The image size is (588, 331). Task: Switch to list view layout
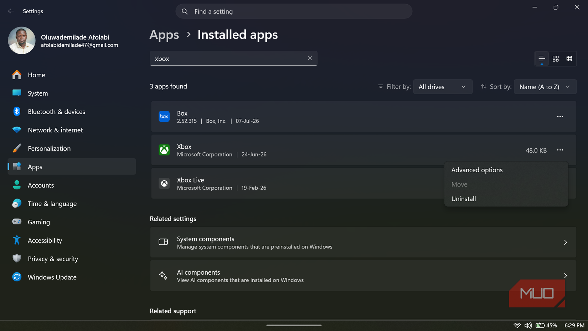(x=542, y=58)
